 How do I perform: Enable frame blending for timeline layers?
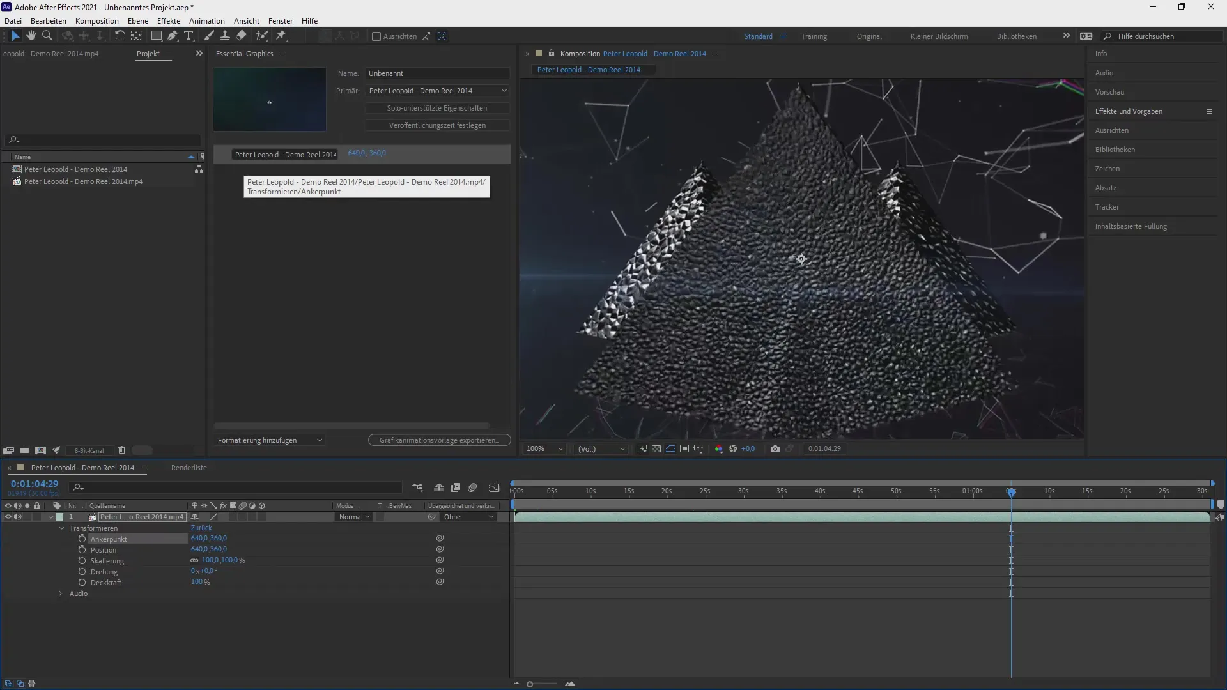pyautogui.click(x=456, y=487)
